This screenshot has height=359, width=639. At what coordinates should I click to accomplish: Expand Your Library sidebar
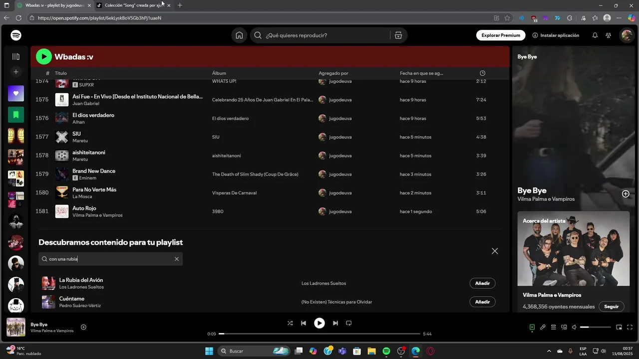tap(16, 57)
